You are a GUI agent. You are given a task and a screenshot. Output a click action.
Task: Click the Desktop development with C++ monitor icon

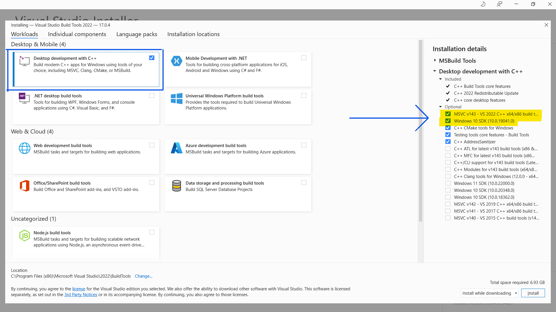tap(25, 61)
